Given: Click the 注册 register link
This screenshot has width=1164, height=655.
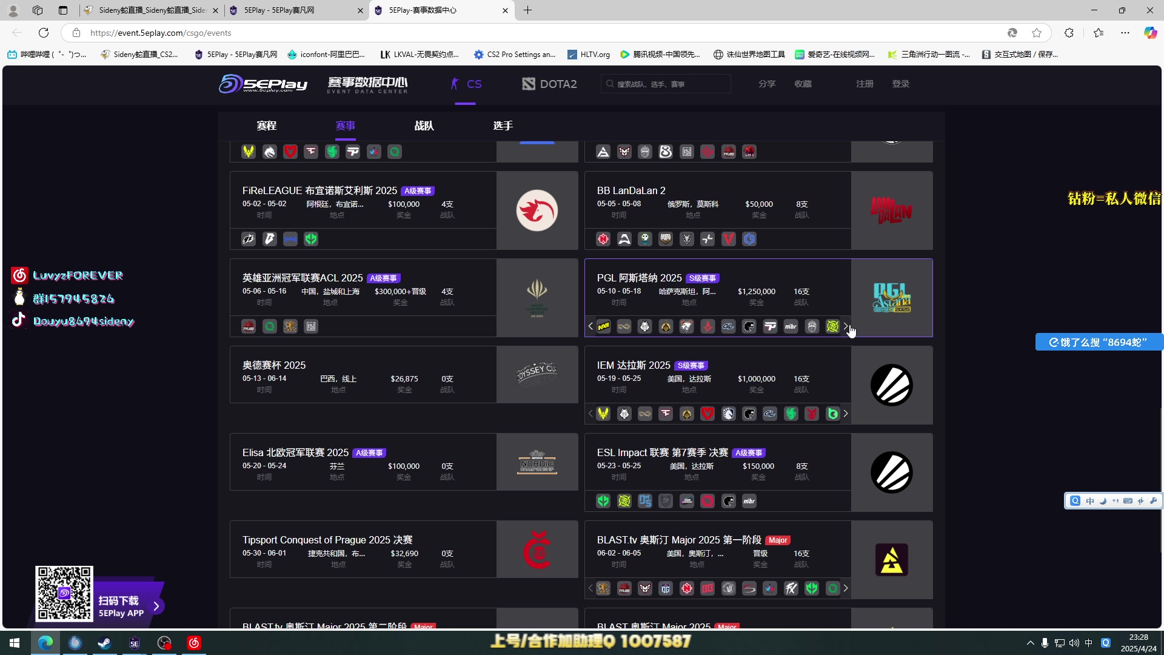Looking at the screenshot, I should [865, 84].
